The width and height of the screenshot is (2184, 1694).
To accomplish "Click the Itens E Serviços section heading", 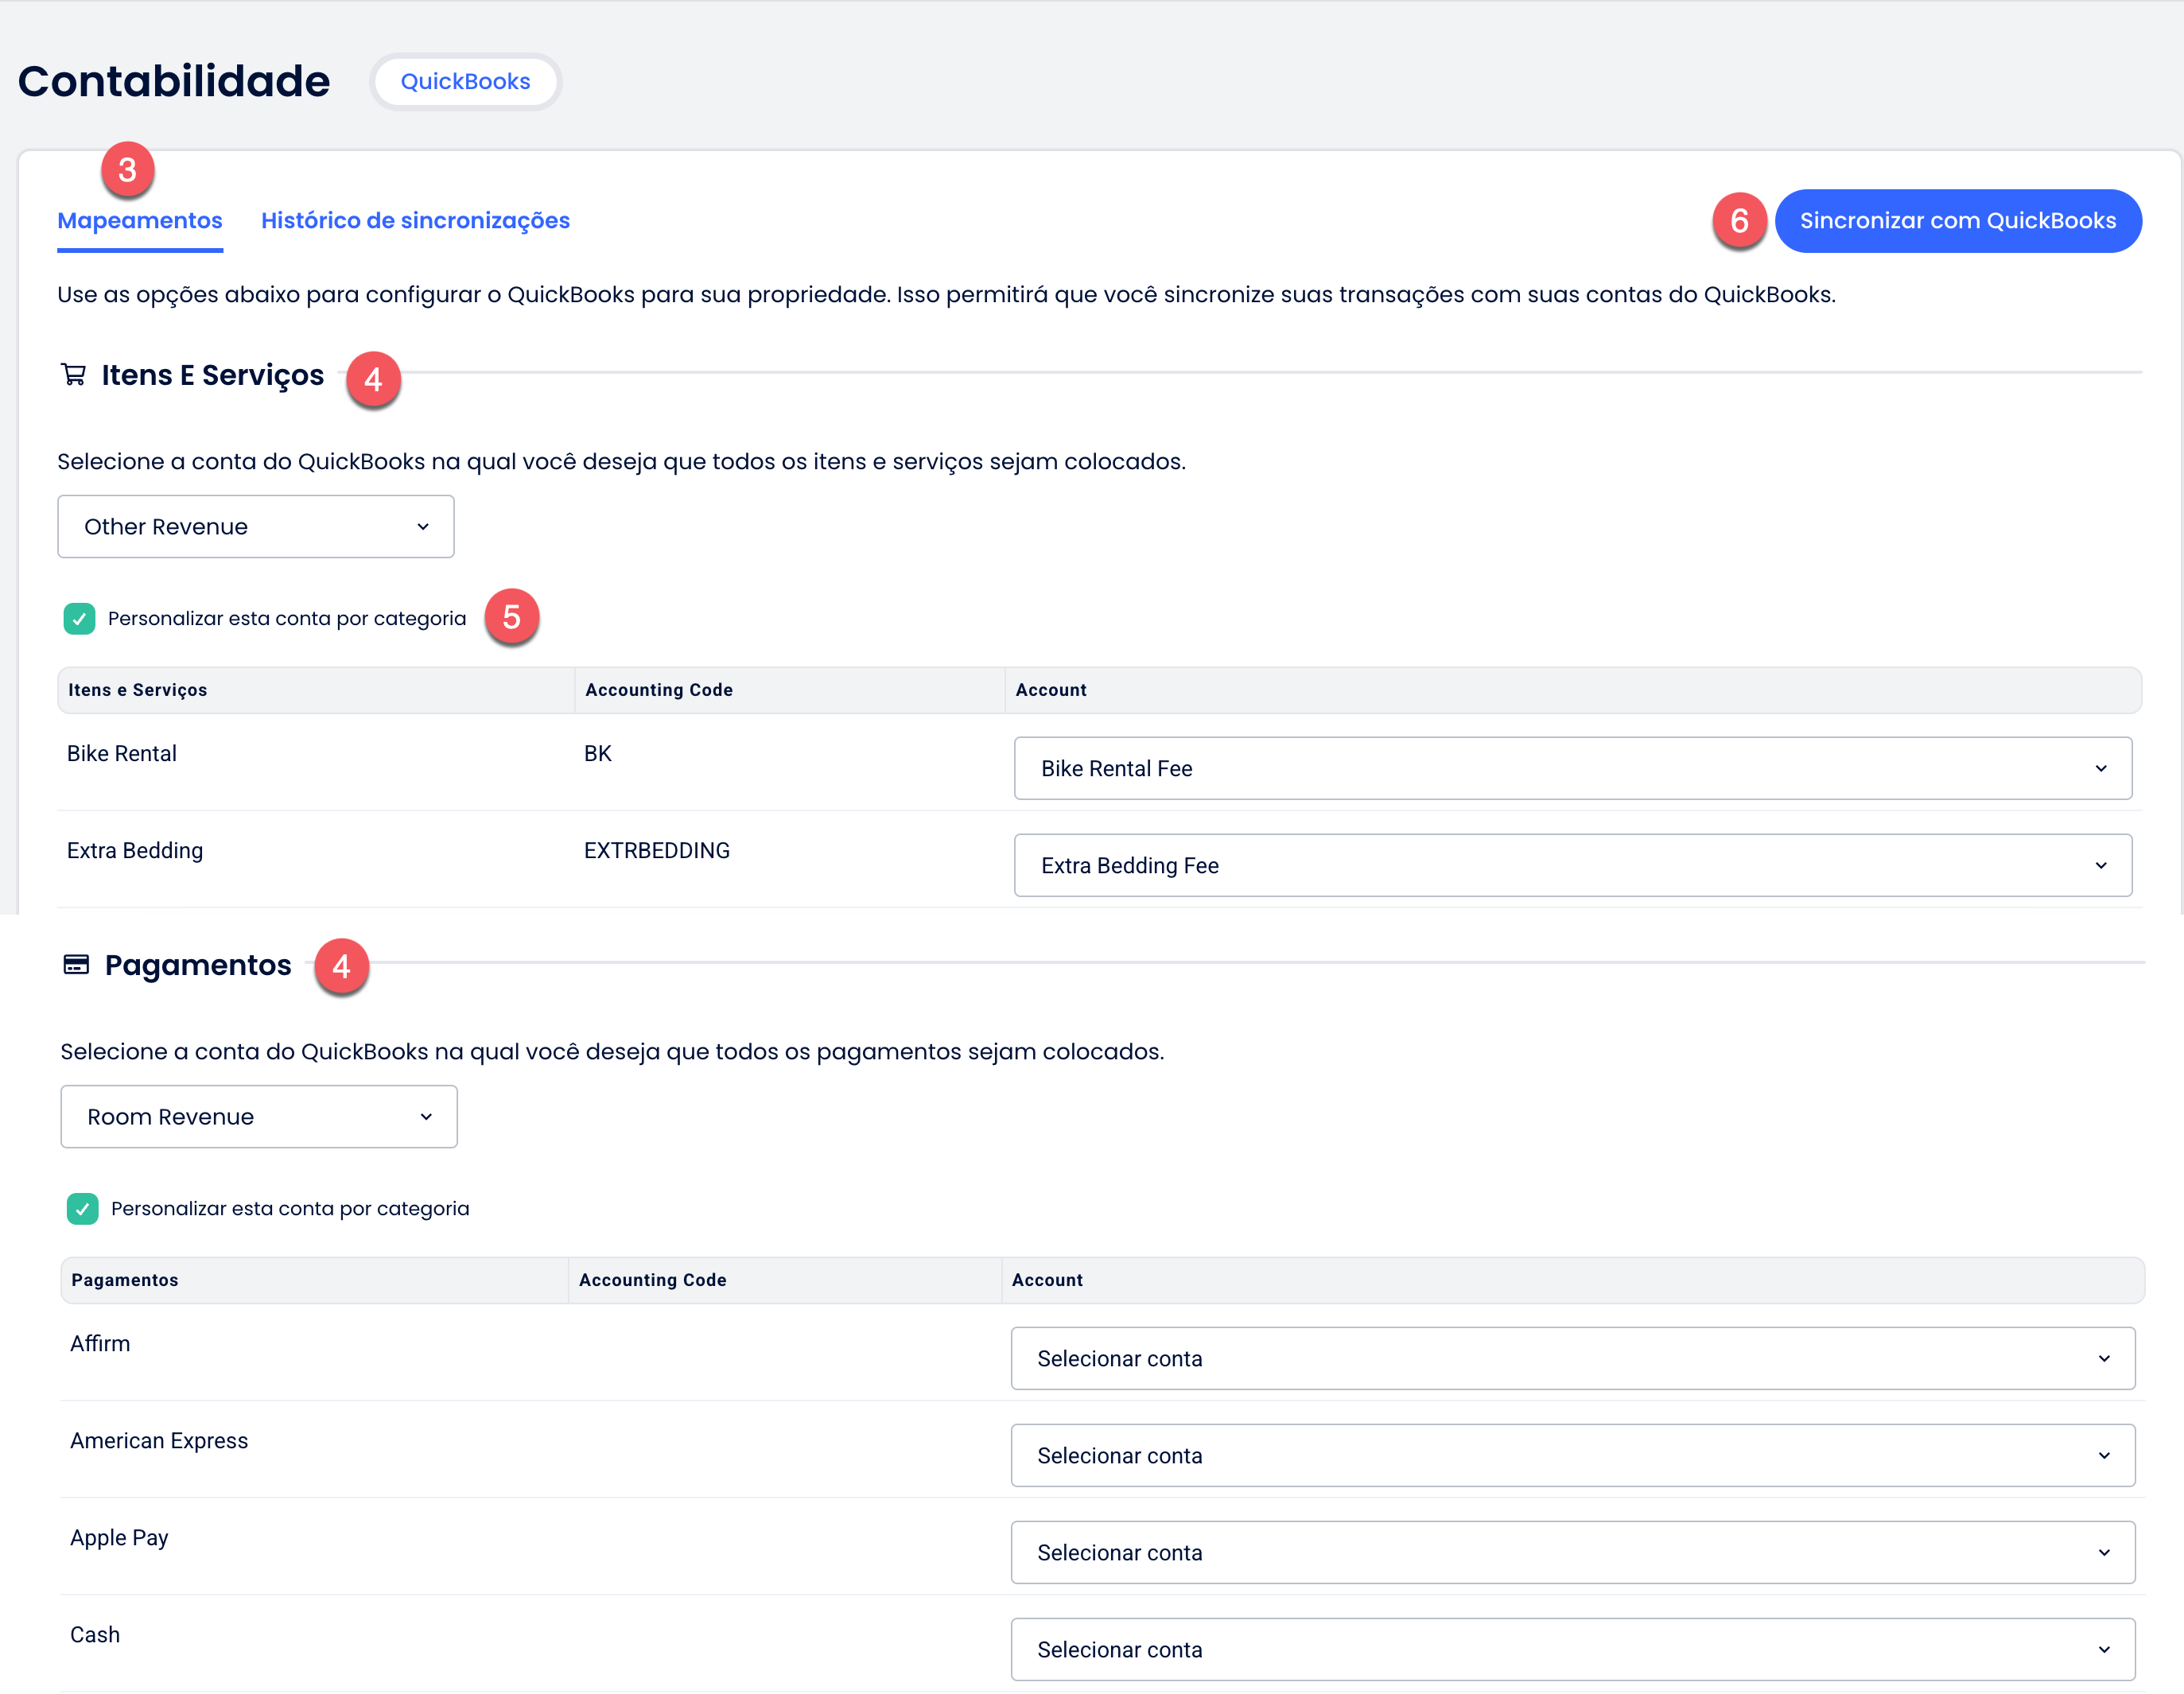I will click(x=213, y=375).
